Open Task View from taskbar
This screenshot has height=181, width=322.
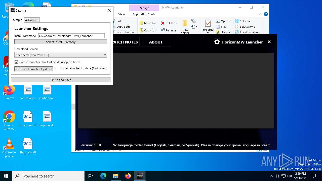click(91, 176)
